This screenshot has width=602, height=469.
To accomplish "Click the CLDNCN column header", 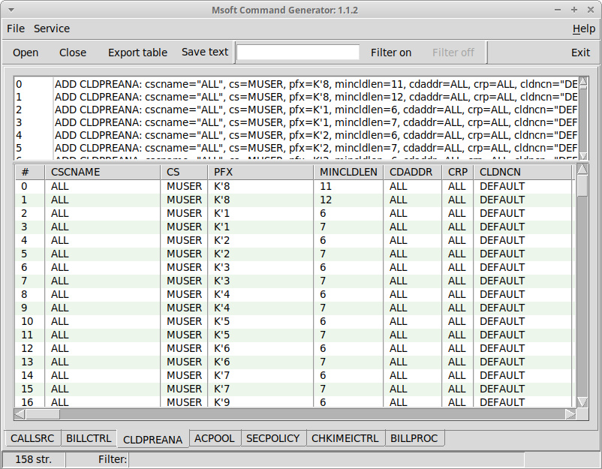I will (522, 172).
